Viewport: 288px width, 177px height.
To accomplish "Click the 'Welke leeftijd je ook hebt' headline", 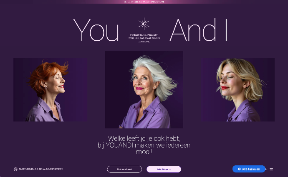I will click(144, 138).
